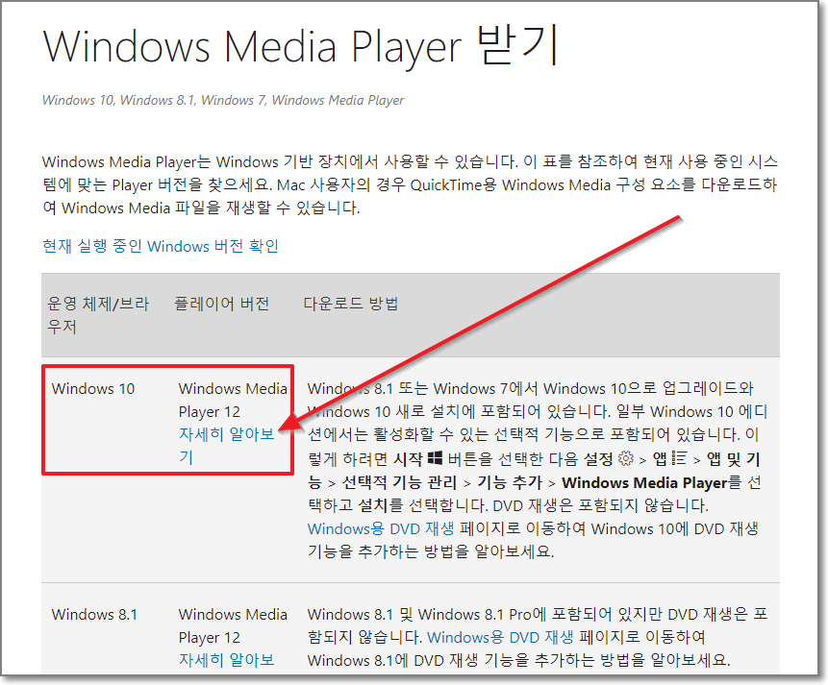
Task: Click the 'Windows Media Player 받기' page heading
Action: coord(300,47)
